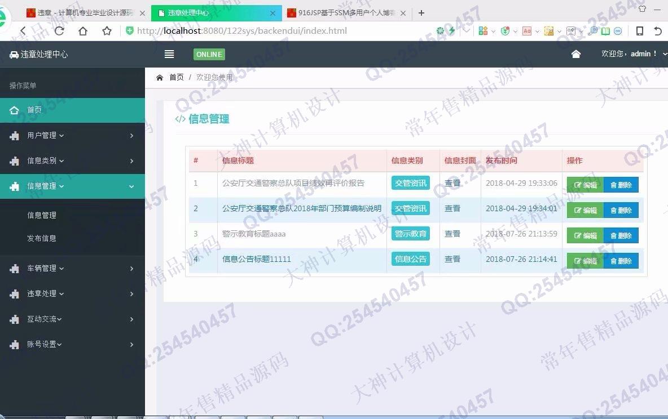Go back using the browser back arrow
Image resolution: width=668 pixels, height=419 pixels.
click(x=23, y=30)
